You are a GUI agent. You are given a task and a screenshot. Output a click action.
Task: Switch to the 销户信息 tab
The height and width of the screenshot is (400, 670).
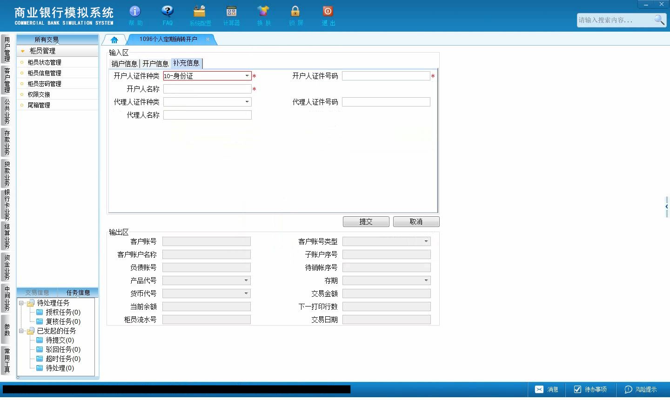124,64
